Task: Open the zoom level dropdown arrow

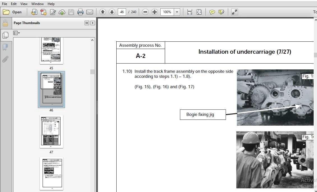Action: 177,12
